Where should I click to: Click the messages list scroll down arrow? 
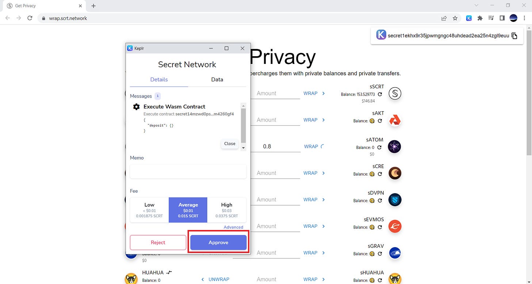pyautogui.click(x=243, y=148)
